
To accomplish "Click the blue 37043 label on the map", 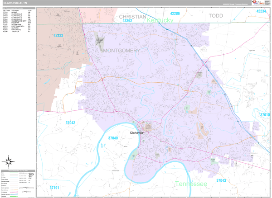I will (221, 180).
